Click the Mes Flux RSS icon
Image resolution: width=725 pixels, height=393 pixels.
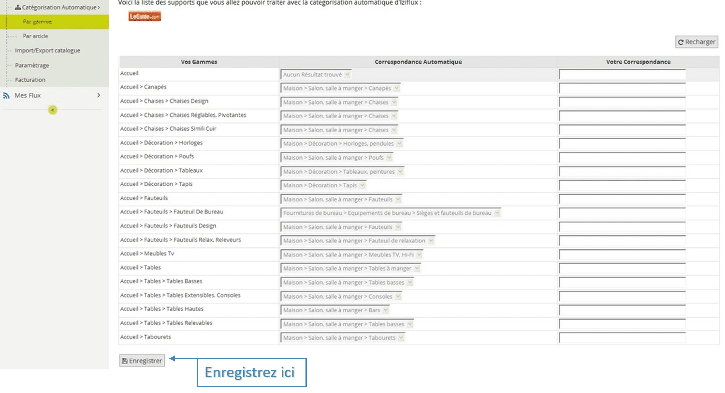coord(6,96)
